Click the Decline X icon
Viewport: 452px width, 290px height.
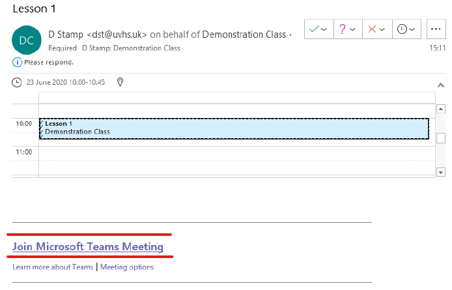(373, 29)
